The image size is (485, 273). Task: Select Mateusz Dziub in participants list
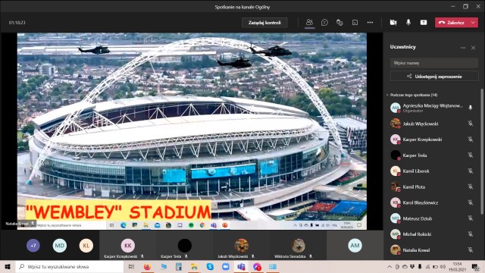pyautogui.click(x=433, y=218)
